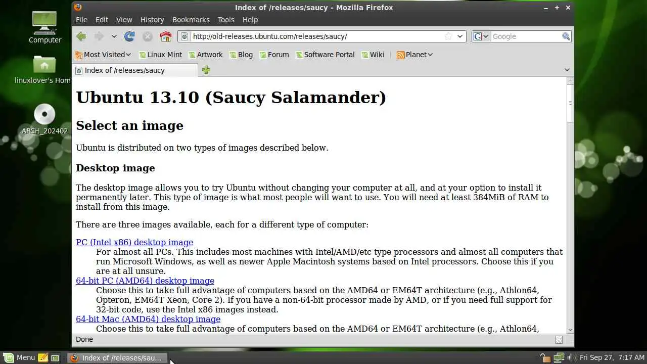Viewport: 647px width, 364px height.
Task: Click the Firefox taskbar window button
Action: point(117,358)
